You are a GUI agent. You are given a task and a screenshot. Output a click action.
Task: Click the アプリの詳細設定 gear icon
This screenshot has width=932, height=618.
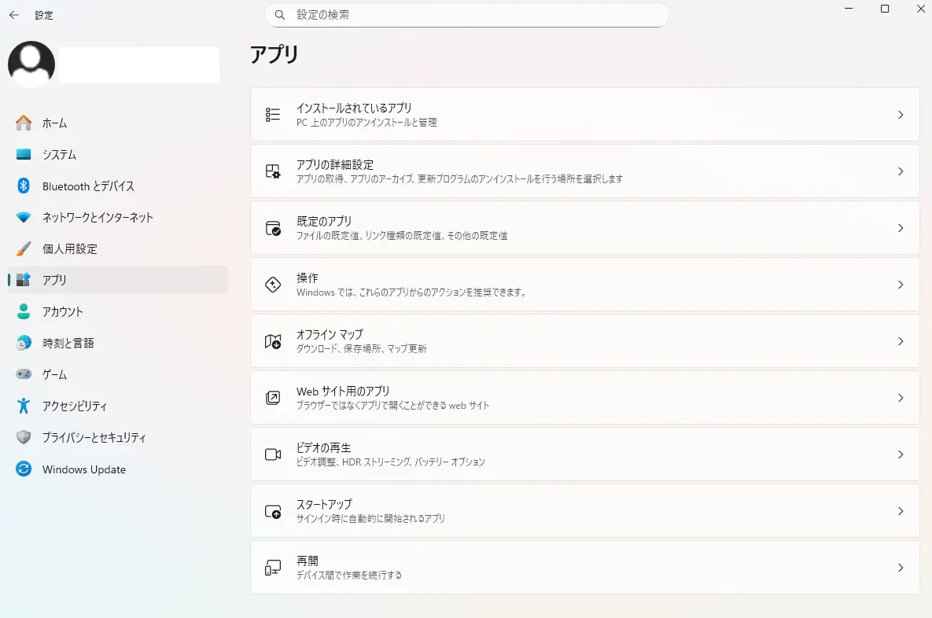click(273, 171)
